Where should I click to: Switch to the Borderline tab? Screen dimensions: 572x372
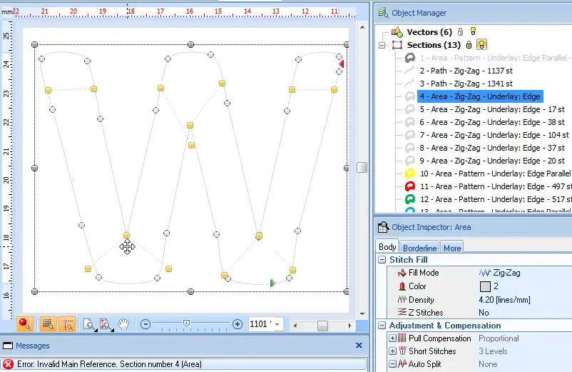421,248
